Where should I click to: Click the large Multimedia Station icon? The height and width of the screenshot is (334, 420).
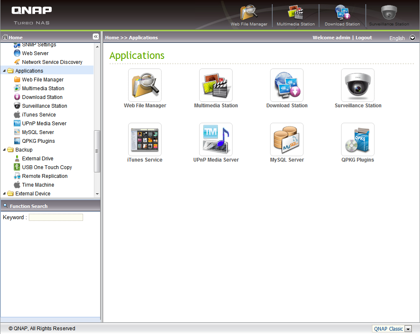click(x=215, y=85)
